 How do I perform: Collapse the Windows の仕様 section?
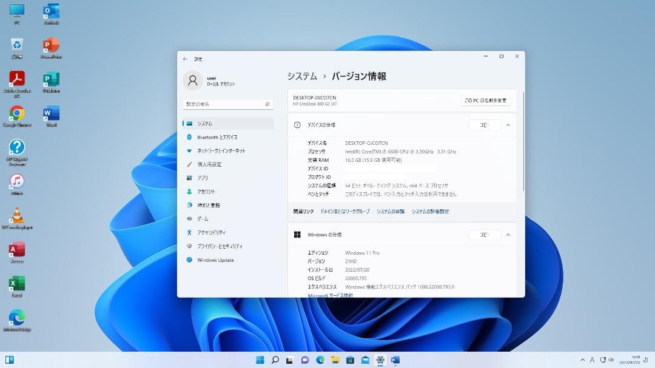pyautogui.click(x=508, y=234)
